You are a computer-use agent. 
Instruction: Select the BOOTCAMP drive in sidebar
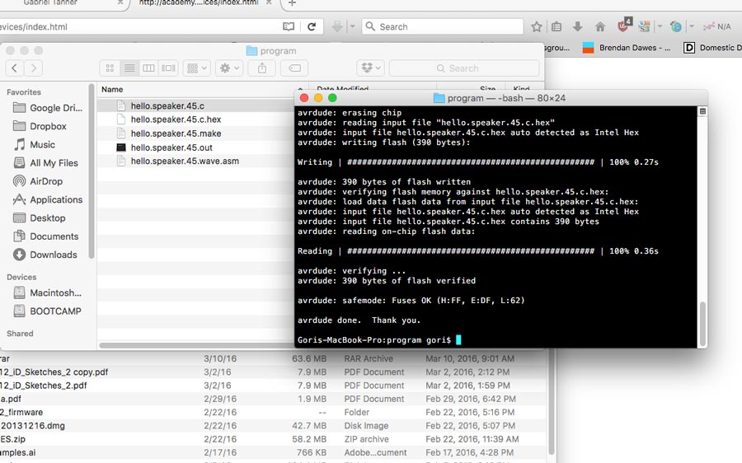pos(47,311)
